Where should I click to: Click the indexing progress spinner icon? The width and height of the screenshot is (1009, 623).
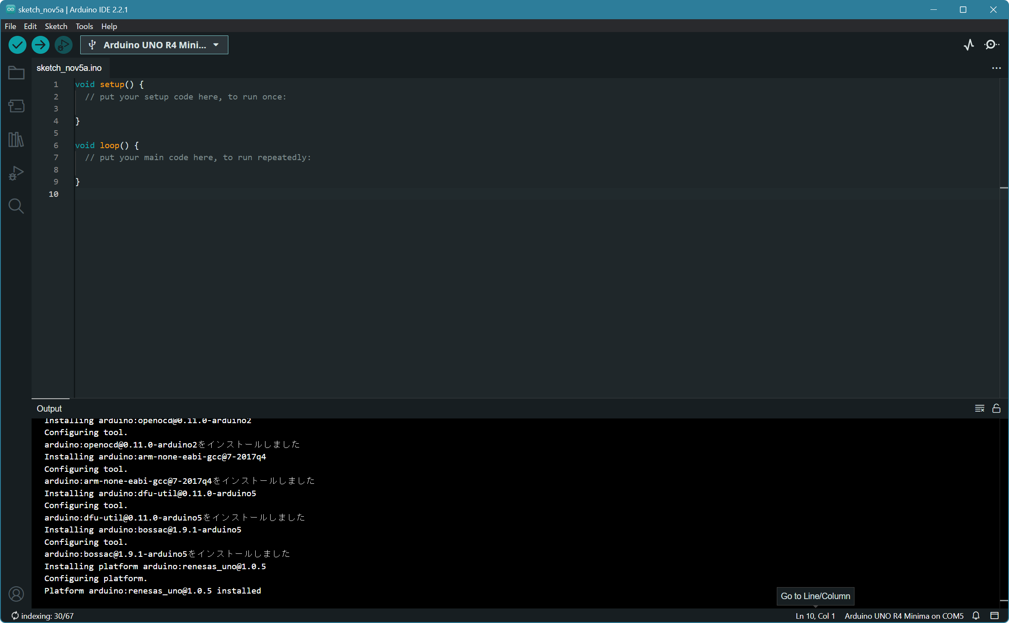point(15,616)
